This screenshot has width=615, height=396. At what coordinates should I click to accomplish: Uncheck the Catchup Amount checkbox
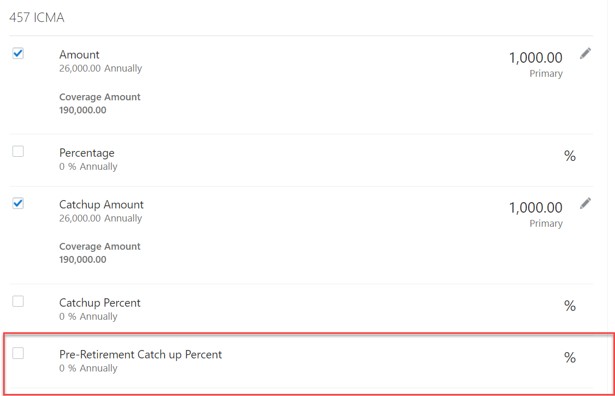point(18,203)
